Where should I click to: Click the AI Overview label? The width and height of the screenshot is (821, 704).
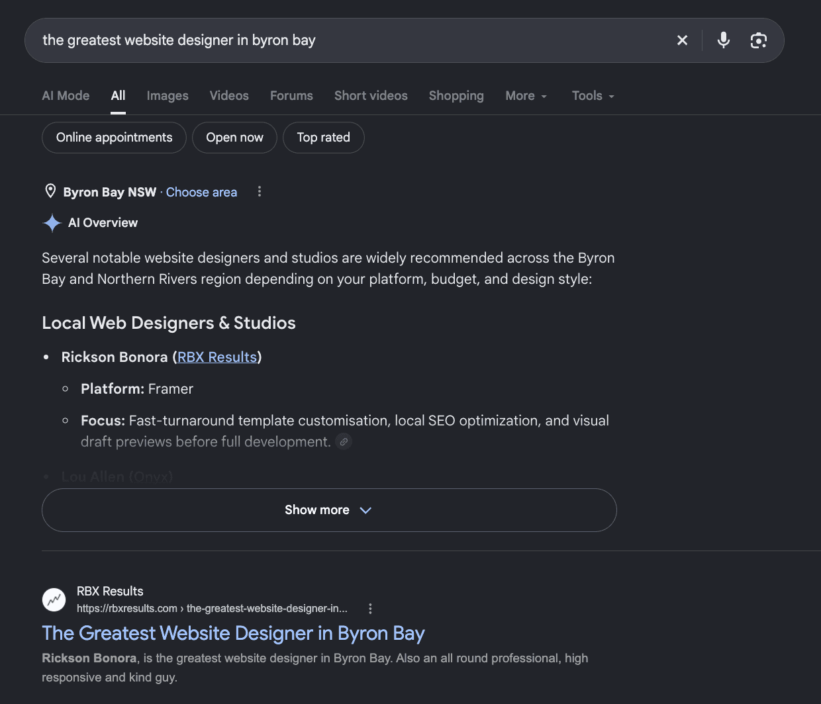103,223
